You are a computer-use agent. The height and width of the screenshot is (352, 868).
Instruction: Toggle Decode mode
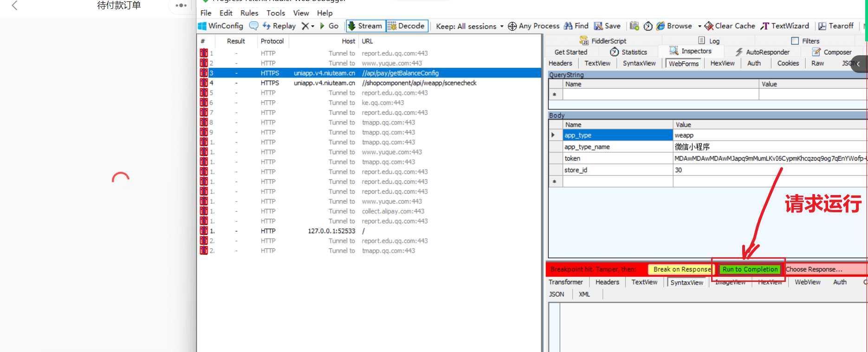pos(407,26)
